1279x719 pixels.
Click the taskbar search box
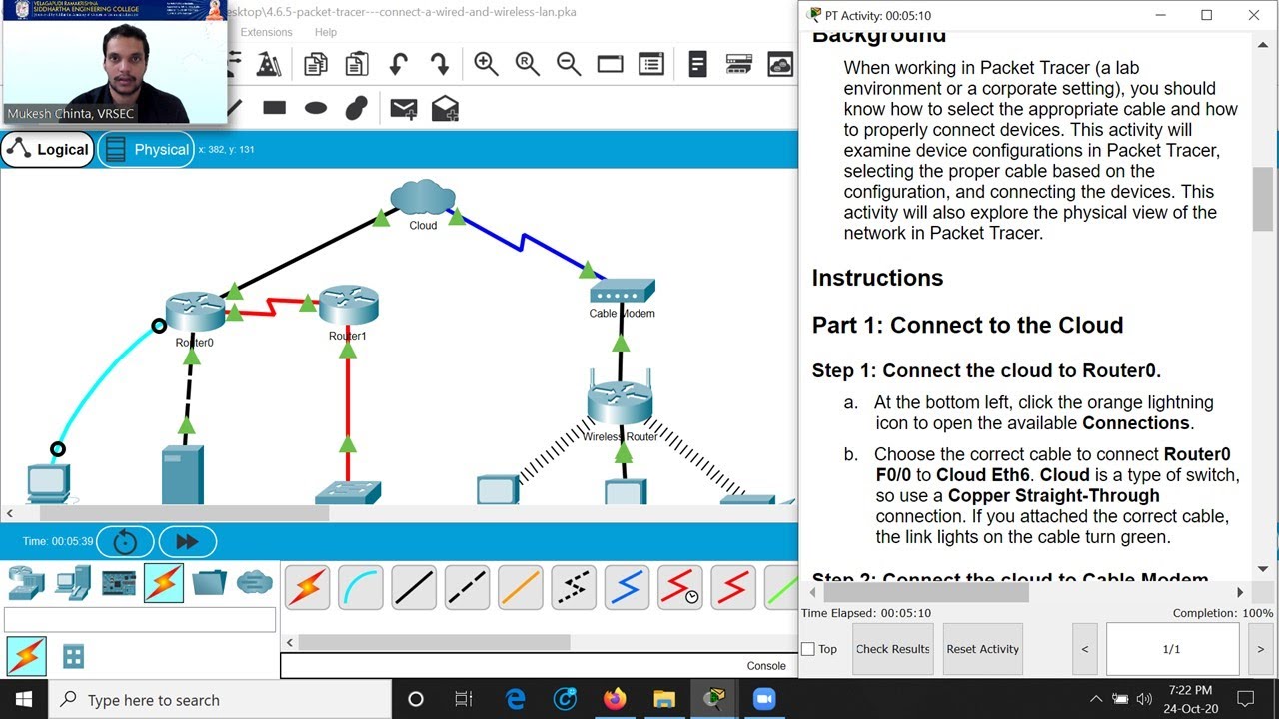click(x=219, y=699)
